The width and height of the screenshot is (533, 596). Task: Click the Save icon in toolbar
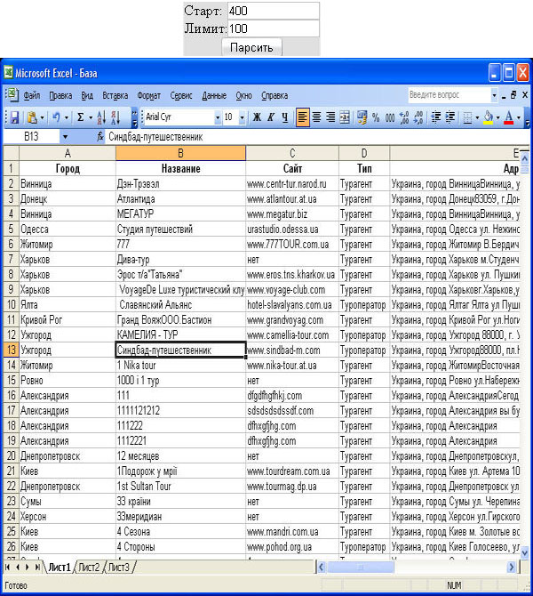(x=14, y=117)
